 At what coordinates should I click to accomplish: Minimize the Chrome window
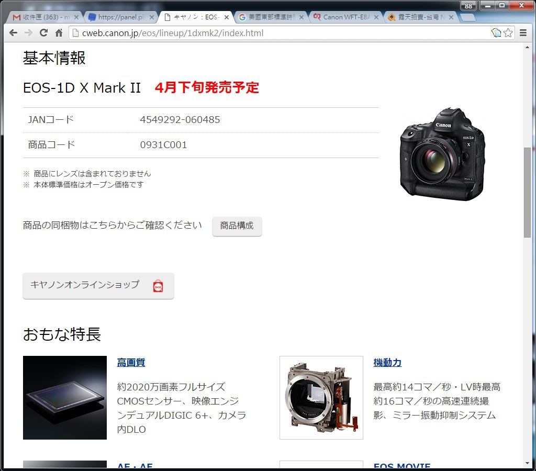click(x=487, y=5)
